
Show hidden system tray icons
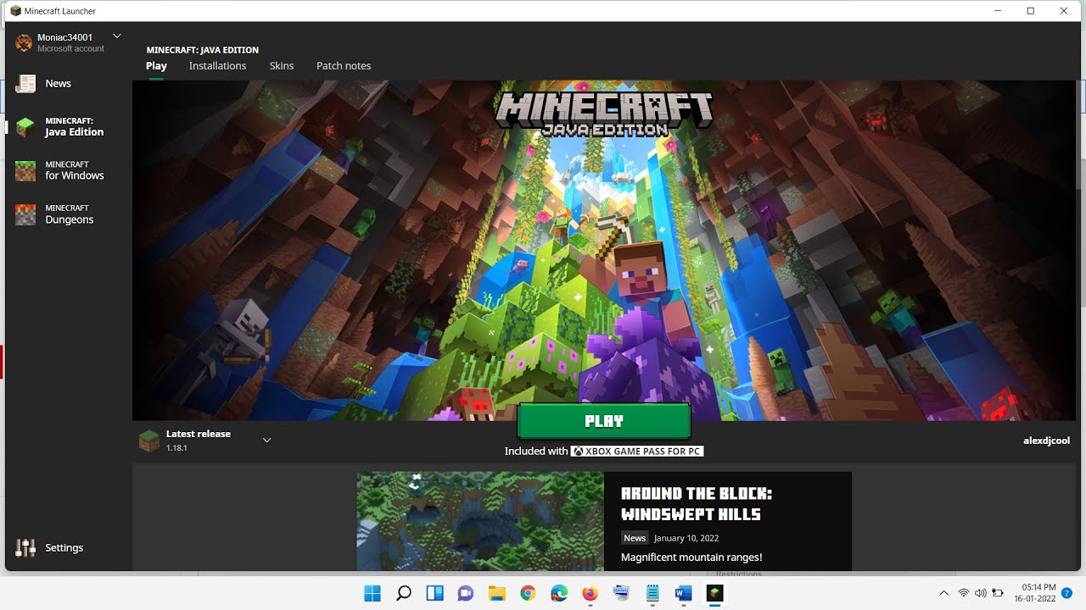(943, 593)
